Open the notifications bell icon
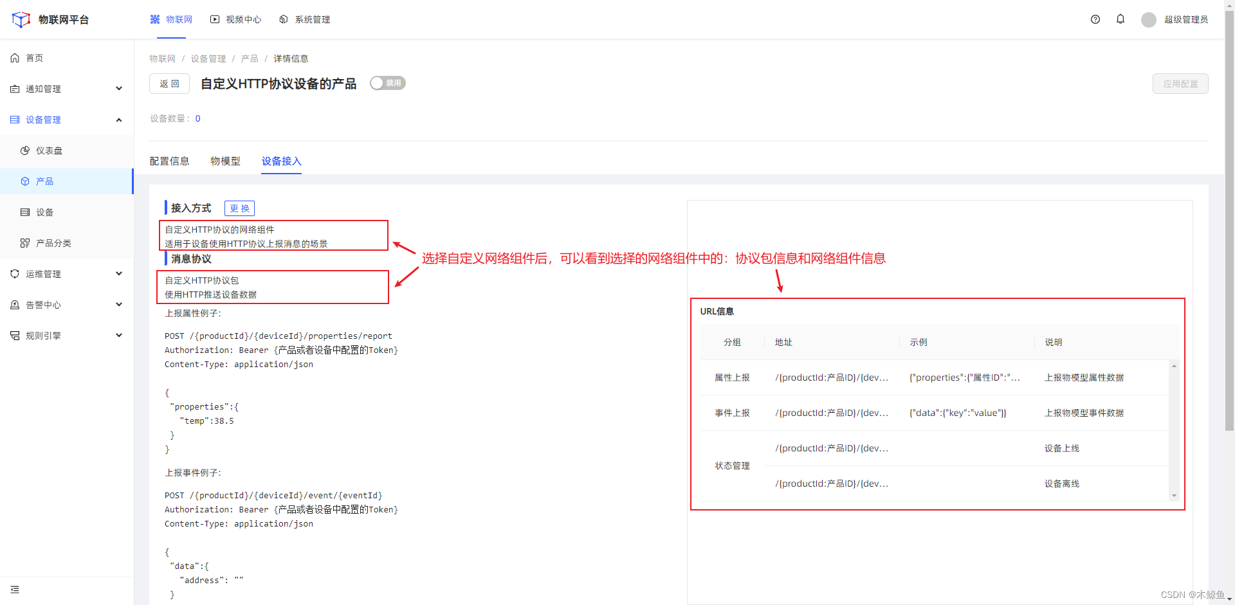 [1121, 19]
